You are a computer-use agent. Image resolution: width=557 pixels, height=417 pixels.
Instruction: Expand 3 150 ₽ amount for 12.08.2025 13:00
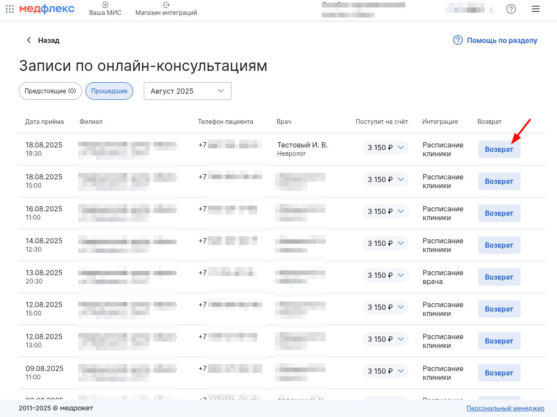[x=386, y=339]
